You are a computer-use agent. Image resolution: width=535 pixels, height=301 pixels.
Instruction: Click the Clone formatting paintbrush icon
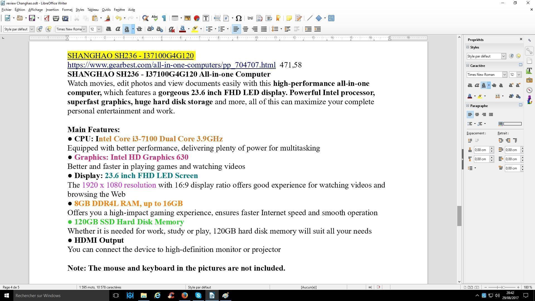click(x=108, y=18)
